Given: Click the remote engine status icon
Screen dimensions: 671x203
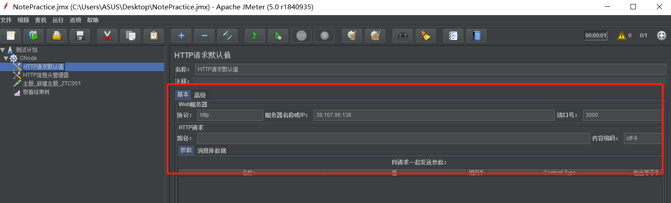Looking at the screenshot, I should point(661,36).
